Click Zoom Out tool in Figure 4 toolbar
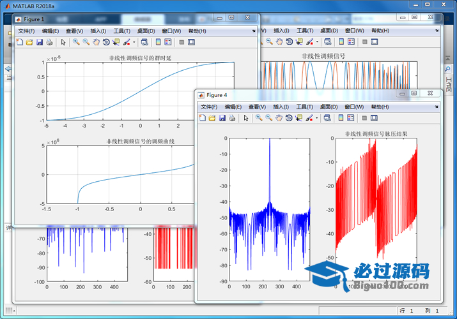The image size is (457, 319). tap(268, 118)
